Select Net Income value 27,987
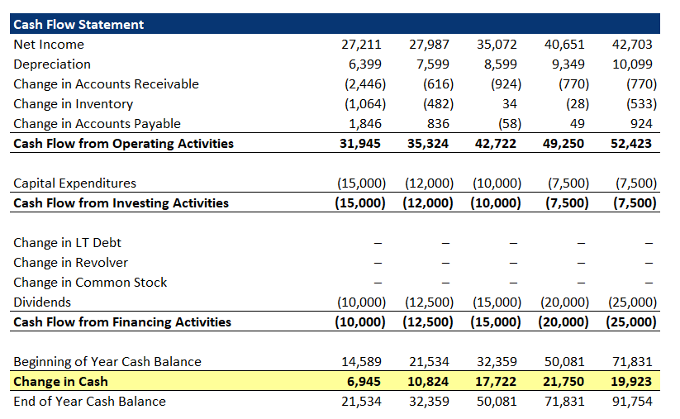 coord(429,45)
